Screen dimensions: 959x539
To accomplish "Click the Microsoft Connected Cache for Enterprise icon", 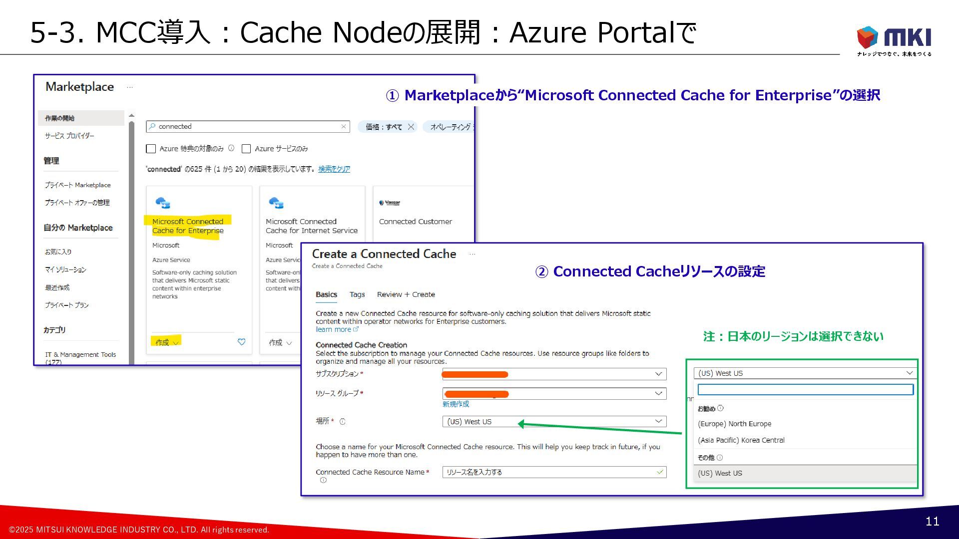I will click(x=163, y=203).
